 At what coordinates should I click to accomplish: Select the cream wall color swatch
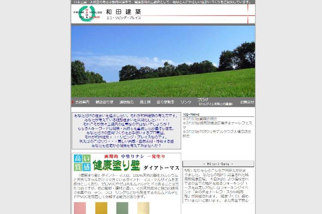point(143,208)
